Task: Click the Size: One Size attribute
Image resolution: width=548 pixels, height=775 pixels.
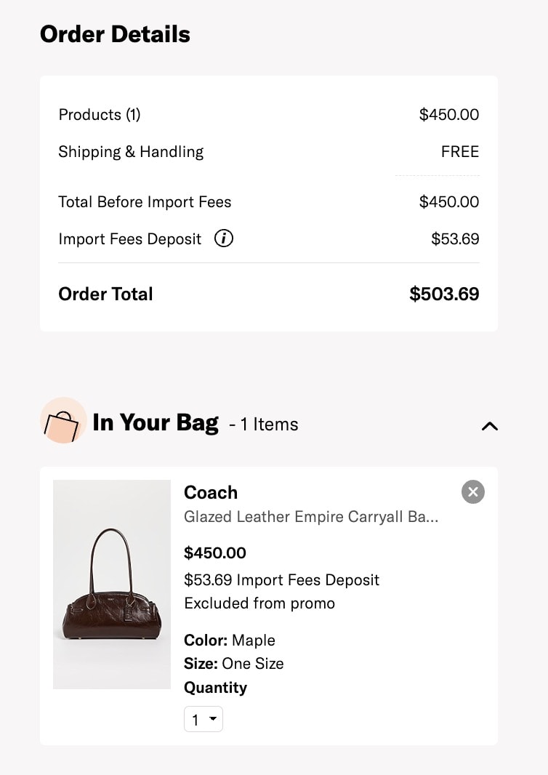Action: [234, 663]
